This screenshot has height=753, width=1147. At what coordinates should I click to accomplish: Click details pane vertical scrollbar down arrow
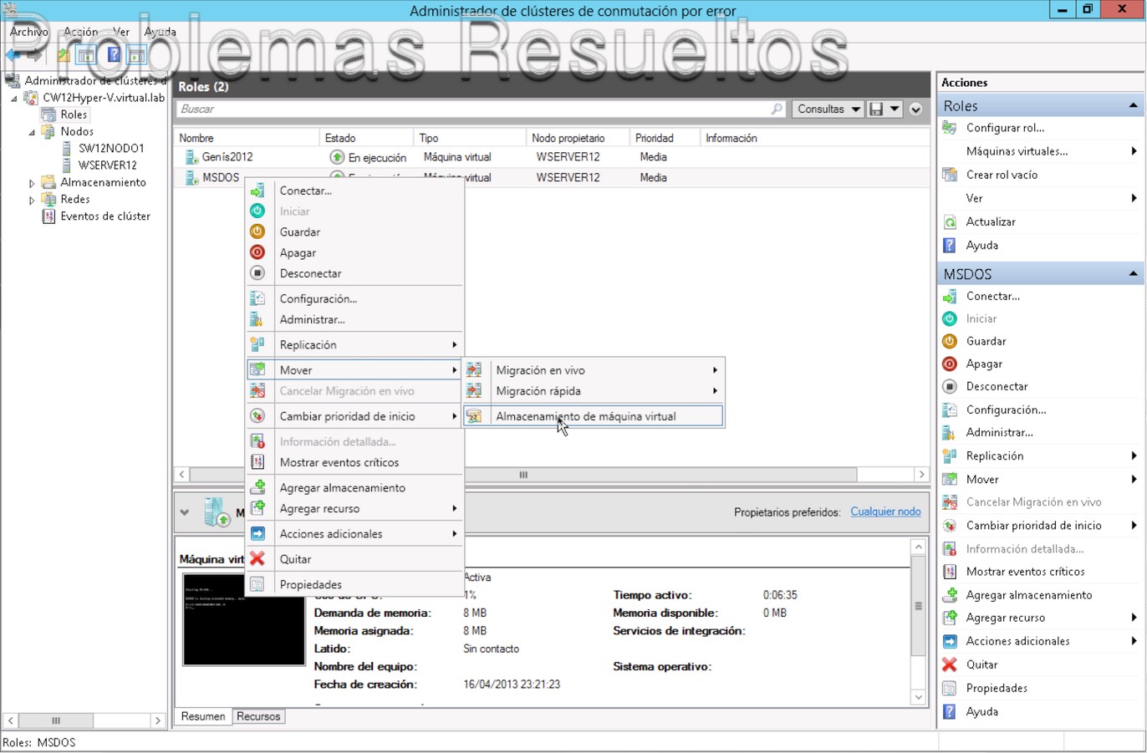click(918, 697)
